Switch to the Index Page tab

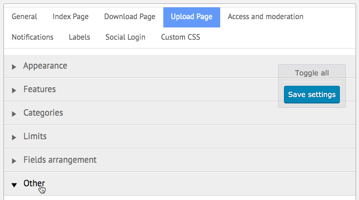[71, 17]
